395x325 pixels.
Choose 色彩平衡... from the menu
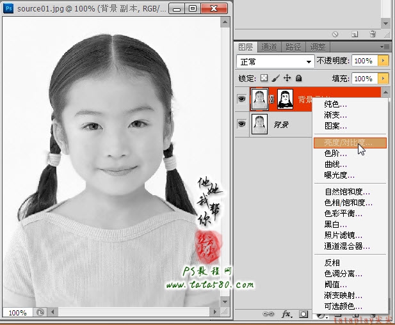pyautogui.click(x=350, y=214)
